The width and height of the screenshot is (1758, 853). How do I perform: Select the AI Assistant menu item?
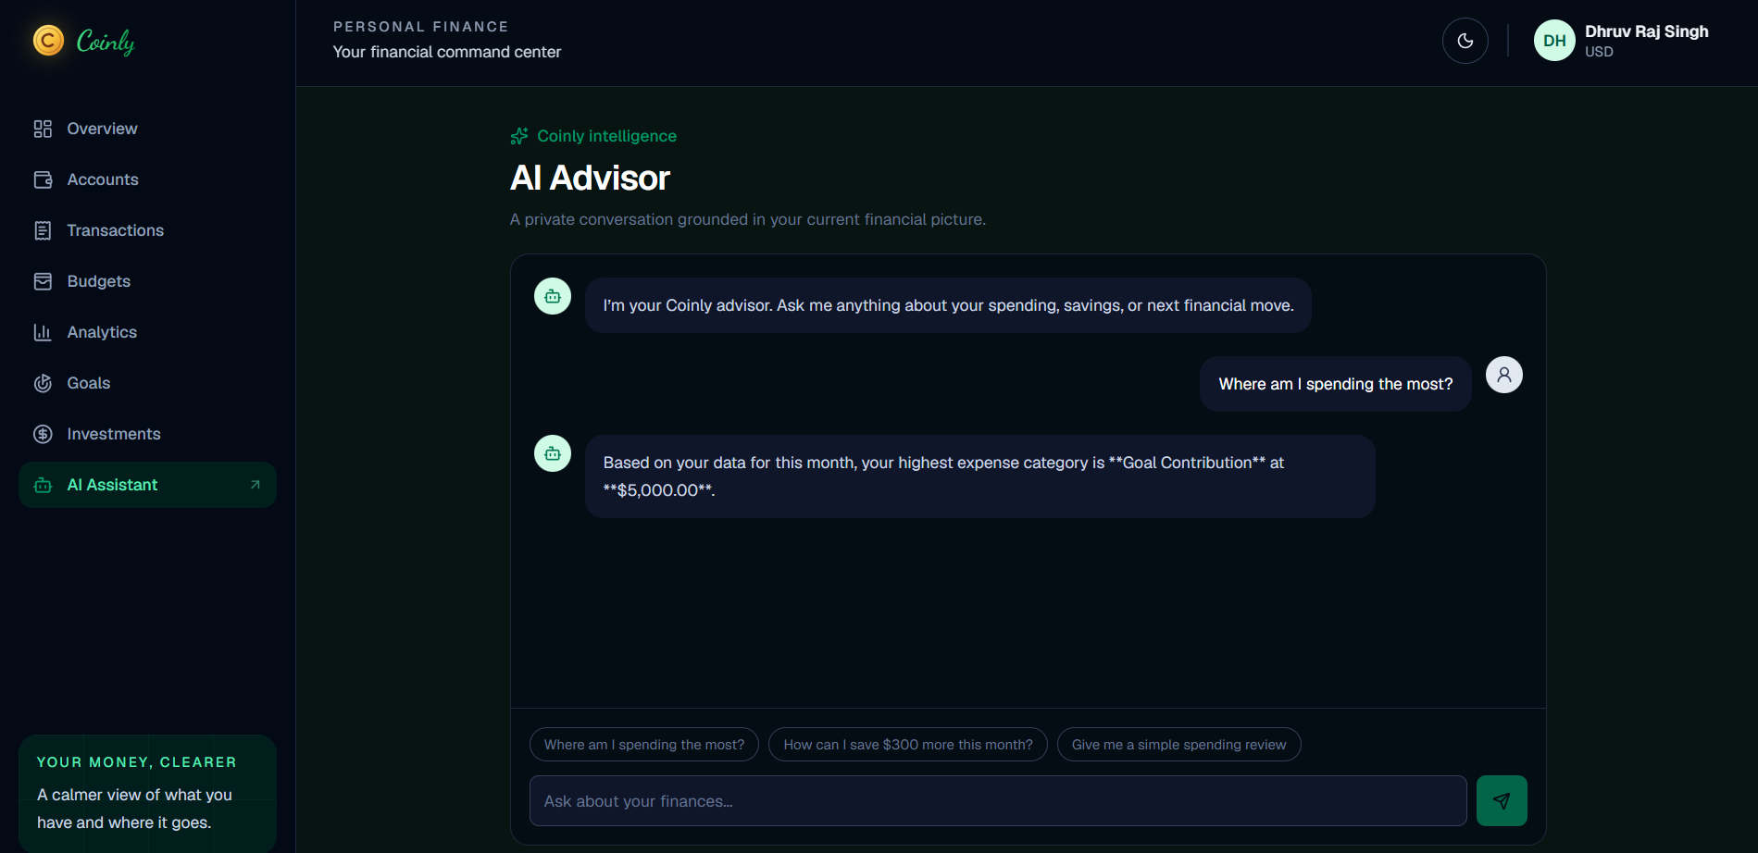pos(147,485)
